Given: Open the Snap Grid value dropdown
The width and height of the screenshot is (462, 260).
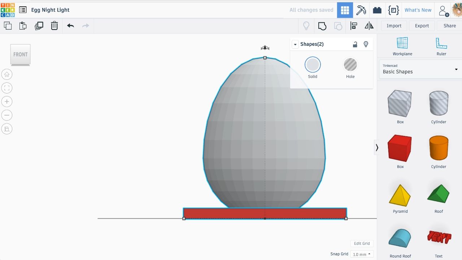Looking at the screenshot, I should click(362, 254).
